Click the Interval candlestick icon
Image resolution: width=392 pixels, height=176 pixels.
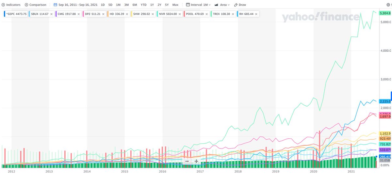click(x=188, y=5)
